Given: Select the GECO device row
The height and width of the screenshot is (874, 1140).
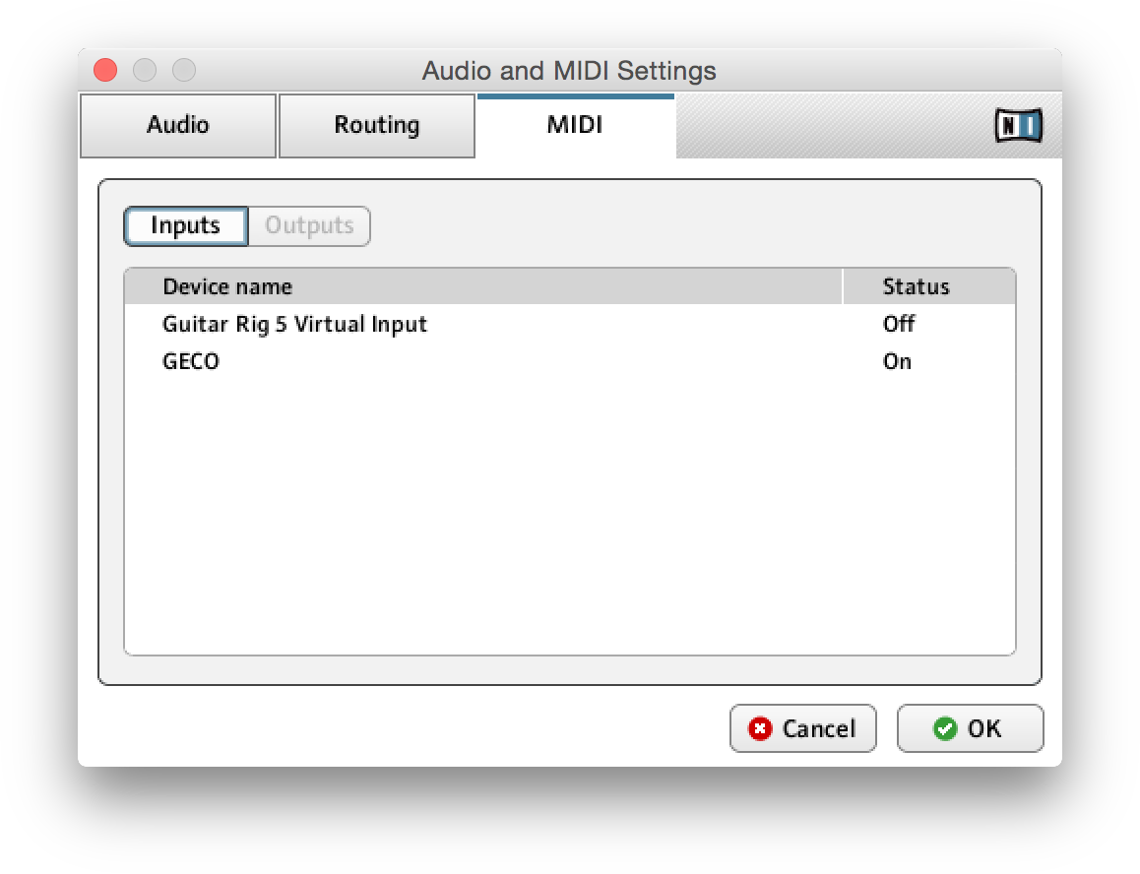Looking at the screenshot, I should coord(570,361).
